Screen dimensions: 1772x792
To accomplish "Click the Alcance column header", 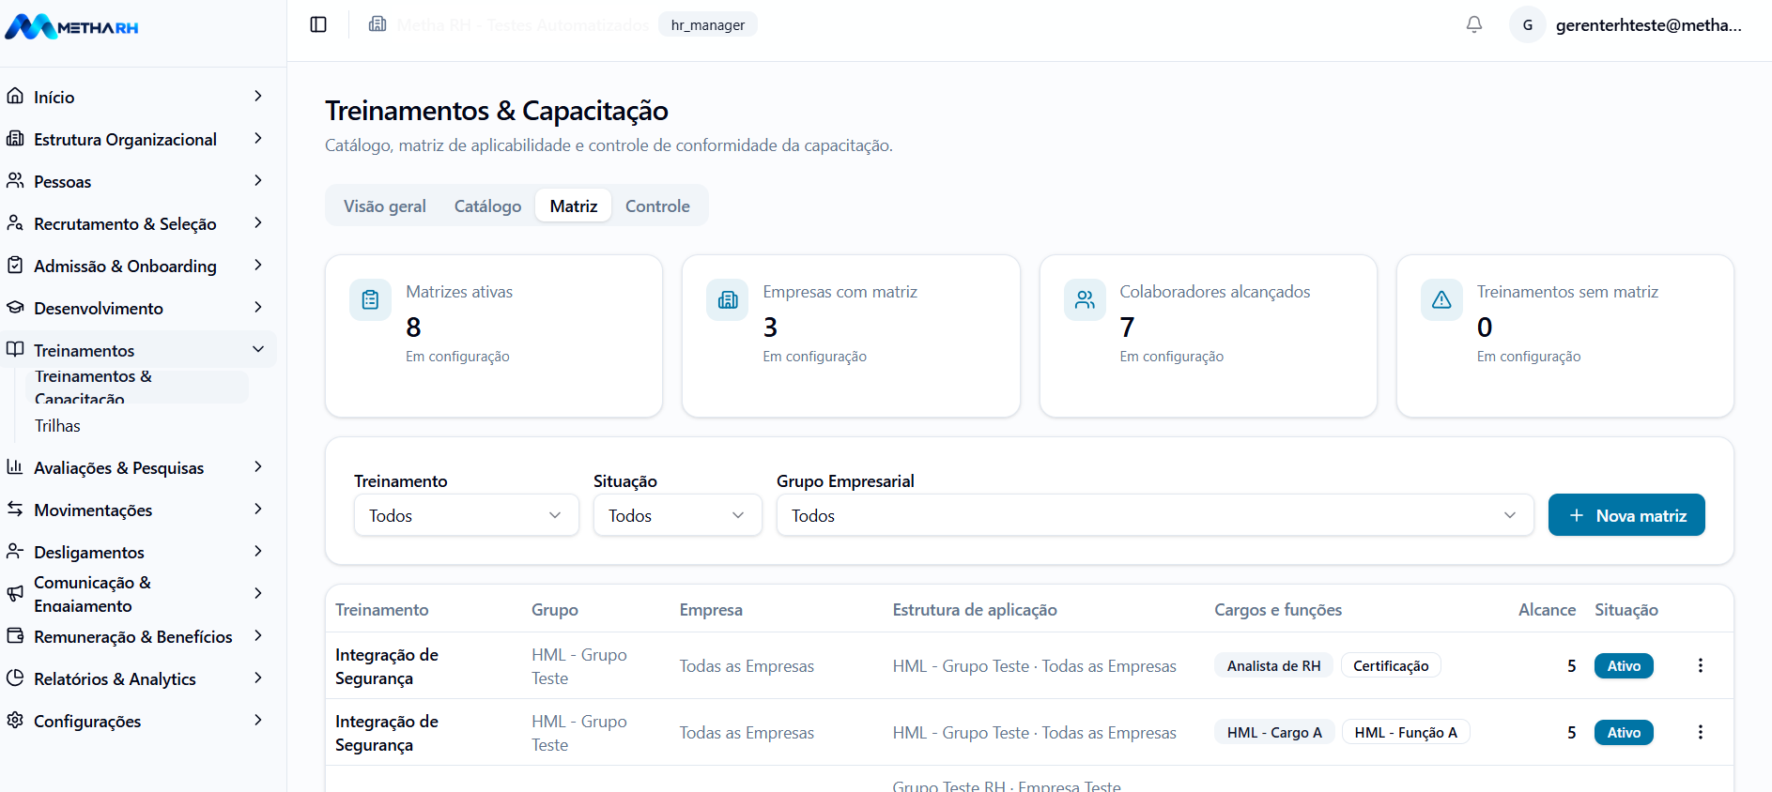I will click(x=1547, y=610).
